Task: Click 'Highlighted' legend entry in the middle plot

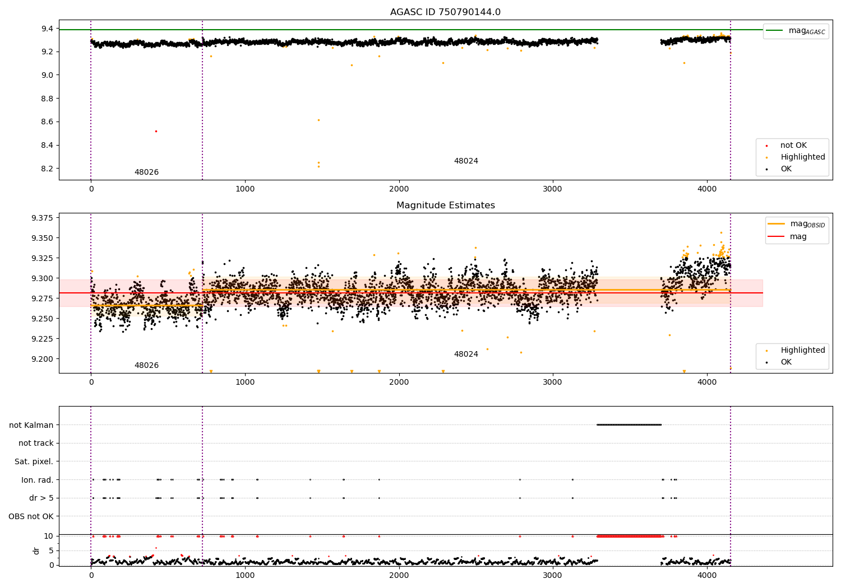Action: pos(796,351)
